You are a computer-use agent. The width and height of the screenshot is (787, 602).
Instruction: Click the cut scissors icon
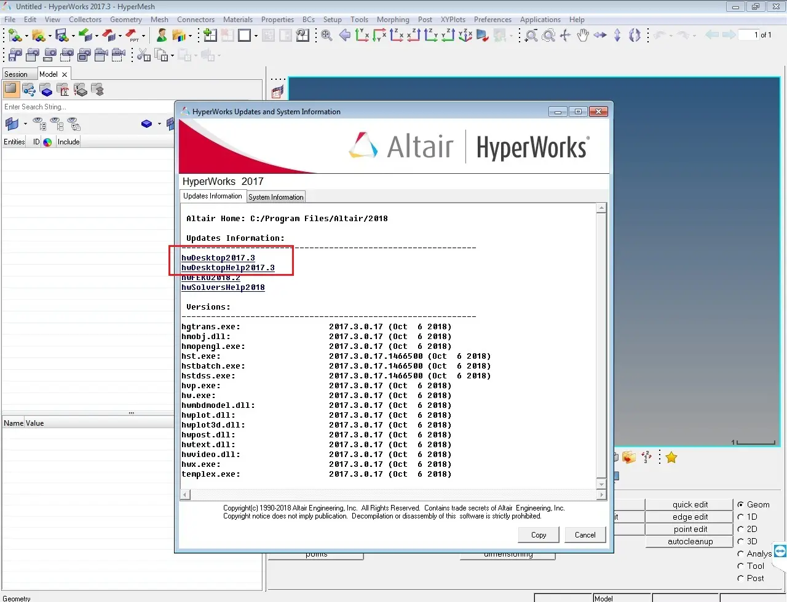coord(143,55)
